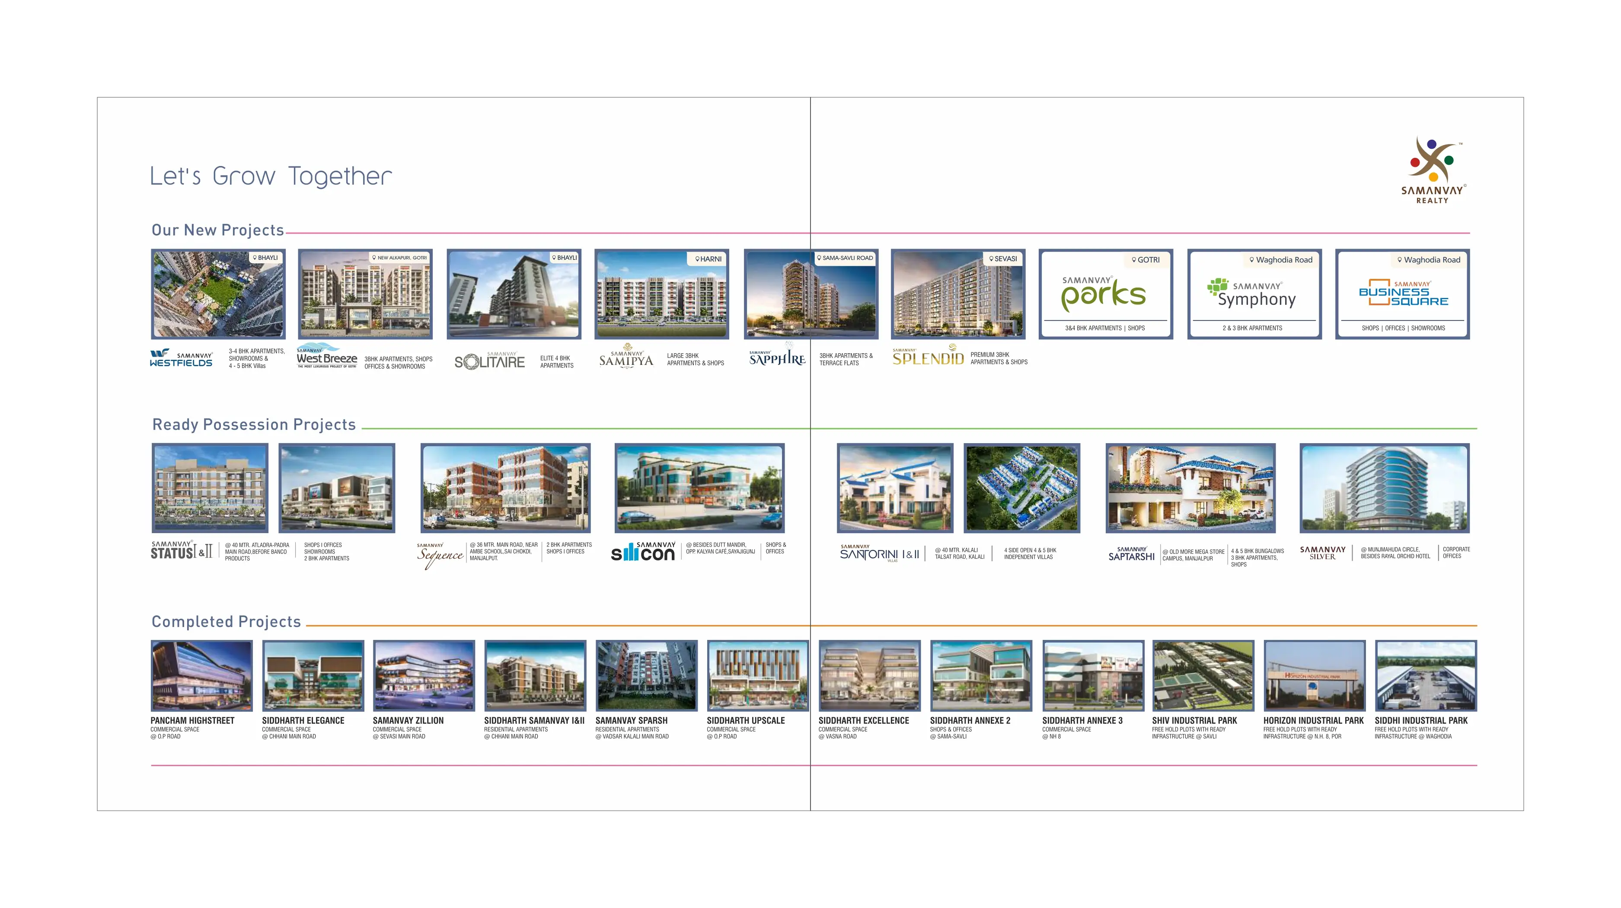The image size is (1621, 908).
Task: Click the Samanvay Westfields logo
Action: (181, 358)
